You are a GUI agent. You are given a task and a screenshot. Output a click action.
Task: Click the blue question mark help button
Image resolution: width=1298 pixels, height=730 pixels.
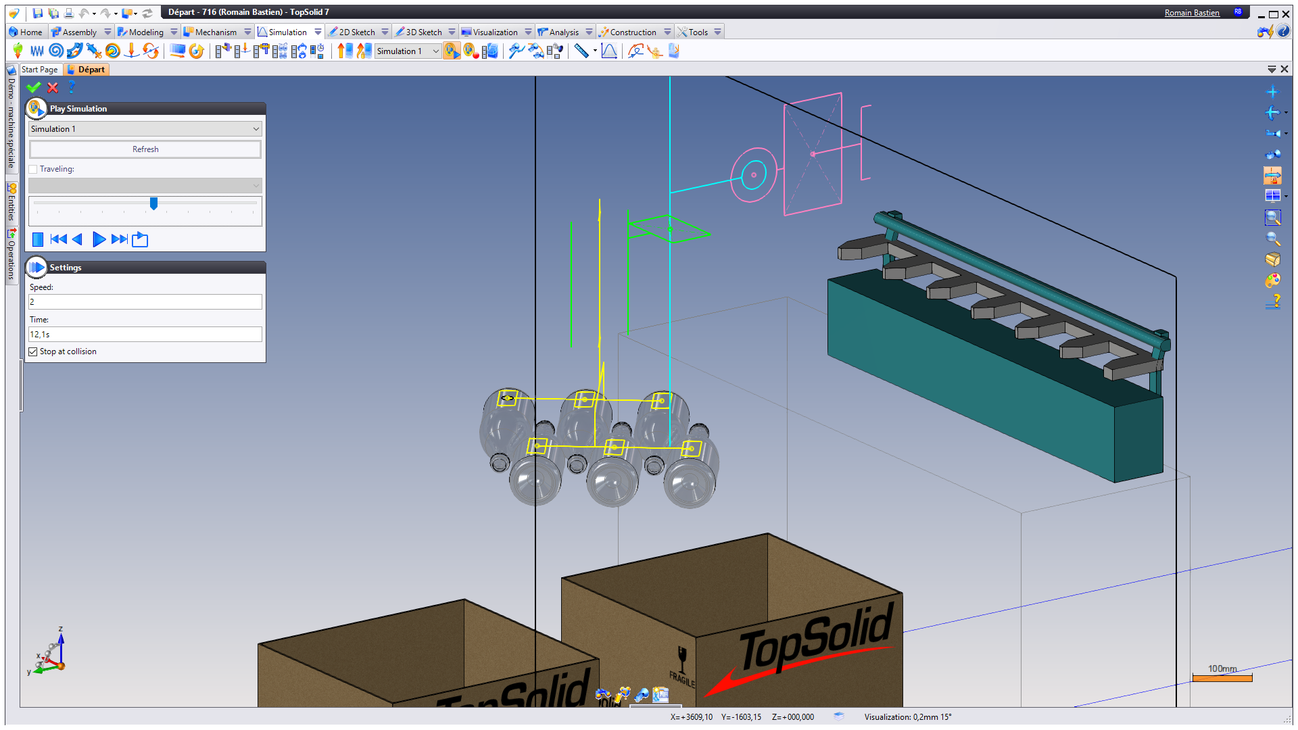coord(71,87)
